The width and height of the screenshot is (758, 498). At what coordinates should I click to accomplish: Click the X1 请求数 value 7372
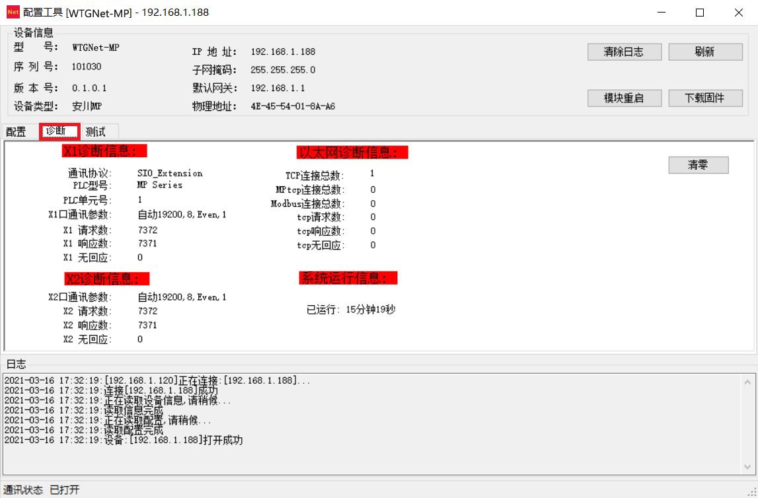pos(147,230)
